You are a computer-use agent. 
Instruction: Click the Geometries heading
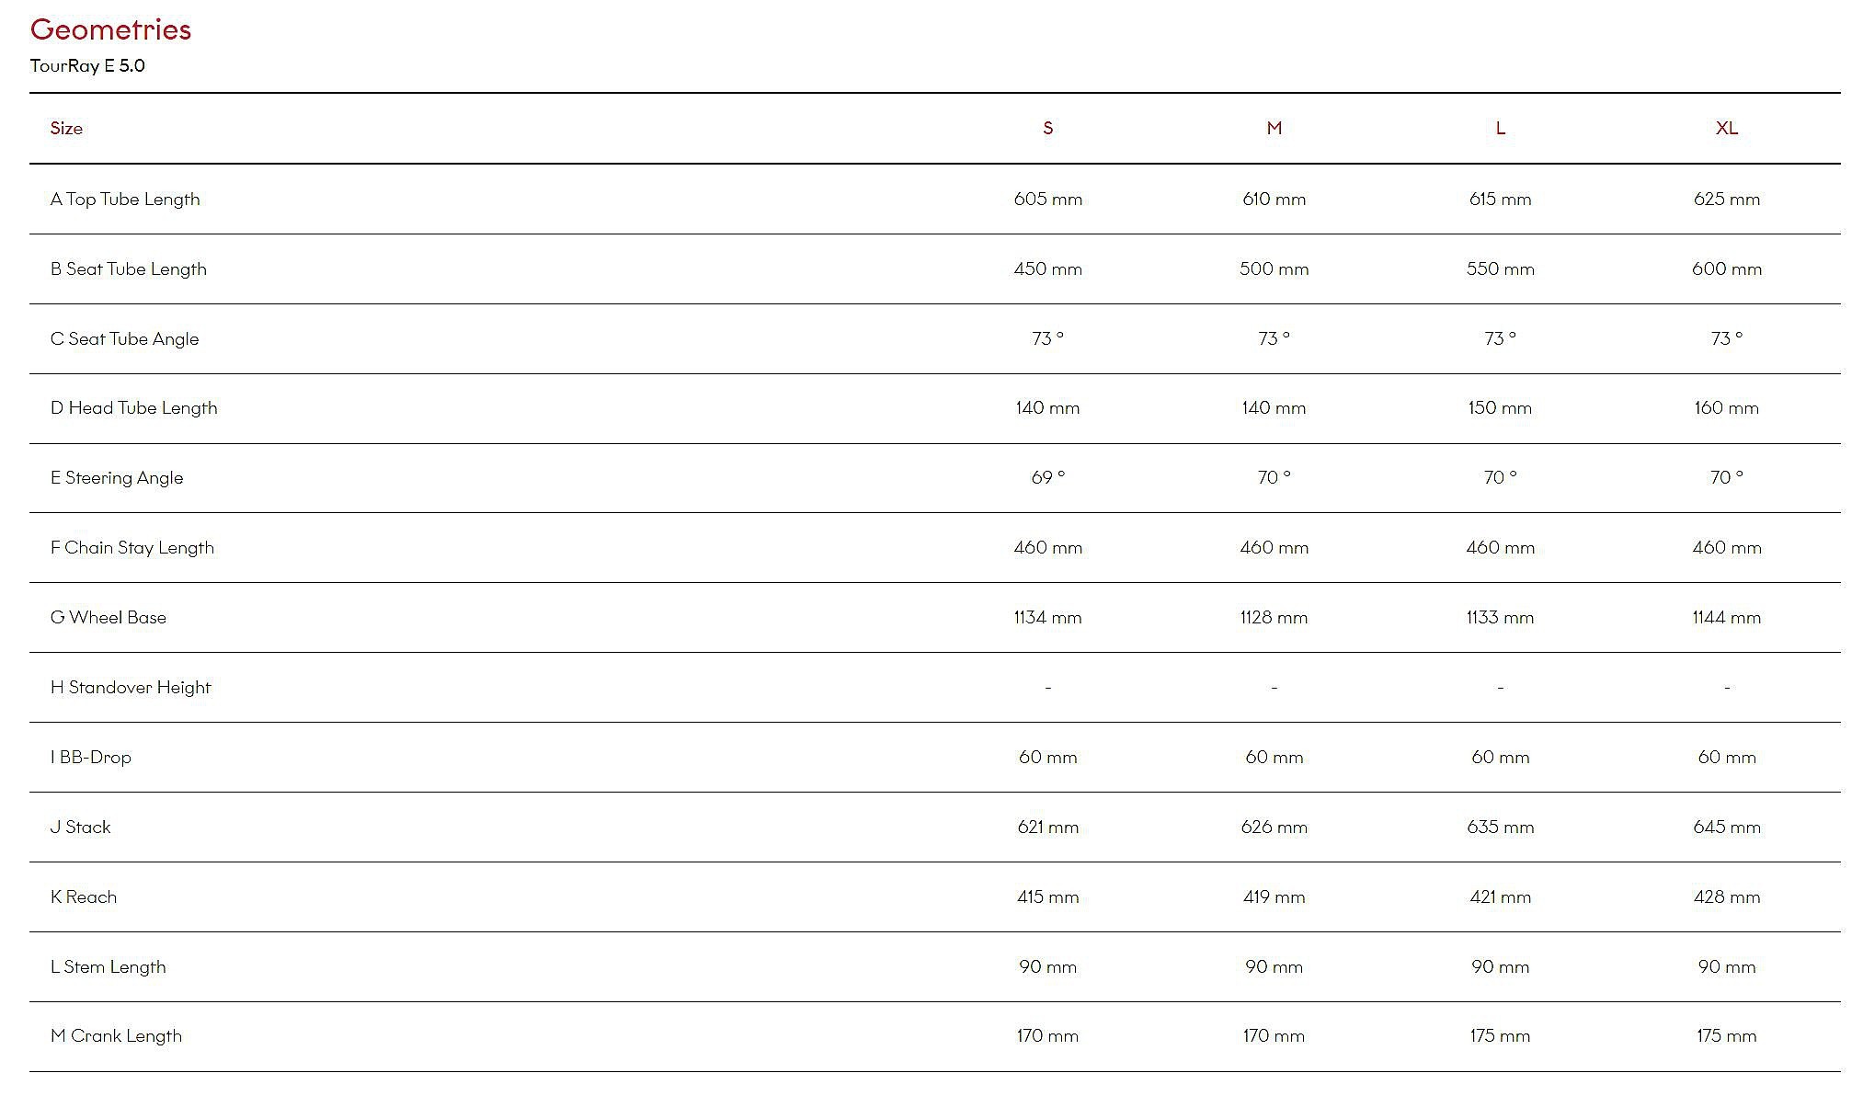click(x=110, y=29)
